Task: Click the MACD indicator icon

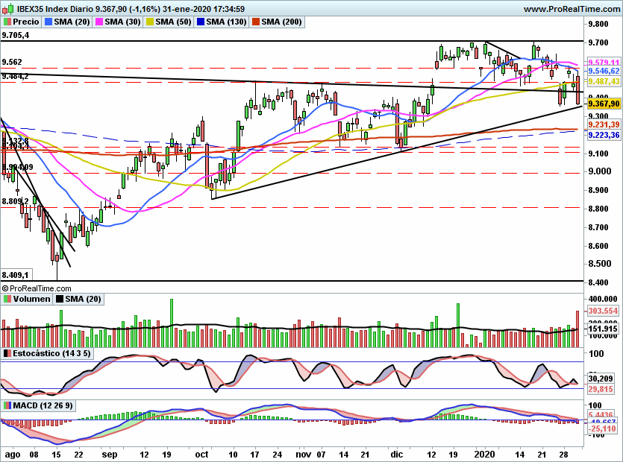Action: (7, 405)
